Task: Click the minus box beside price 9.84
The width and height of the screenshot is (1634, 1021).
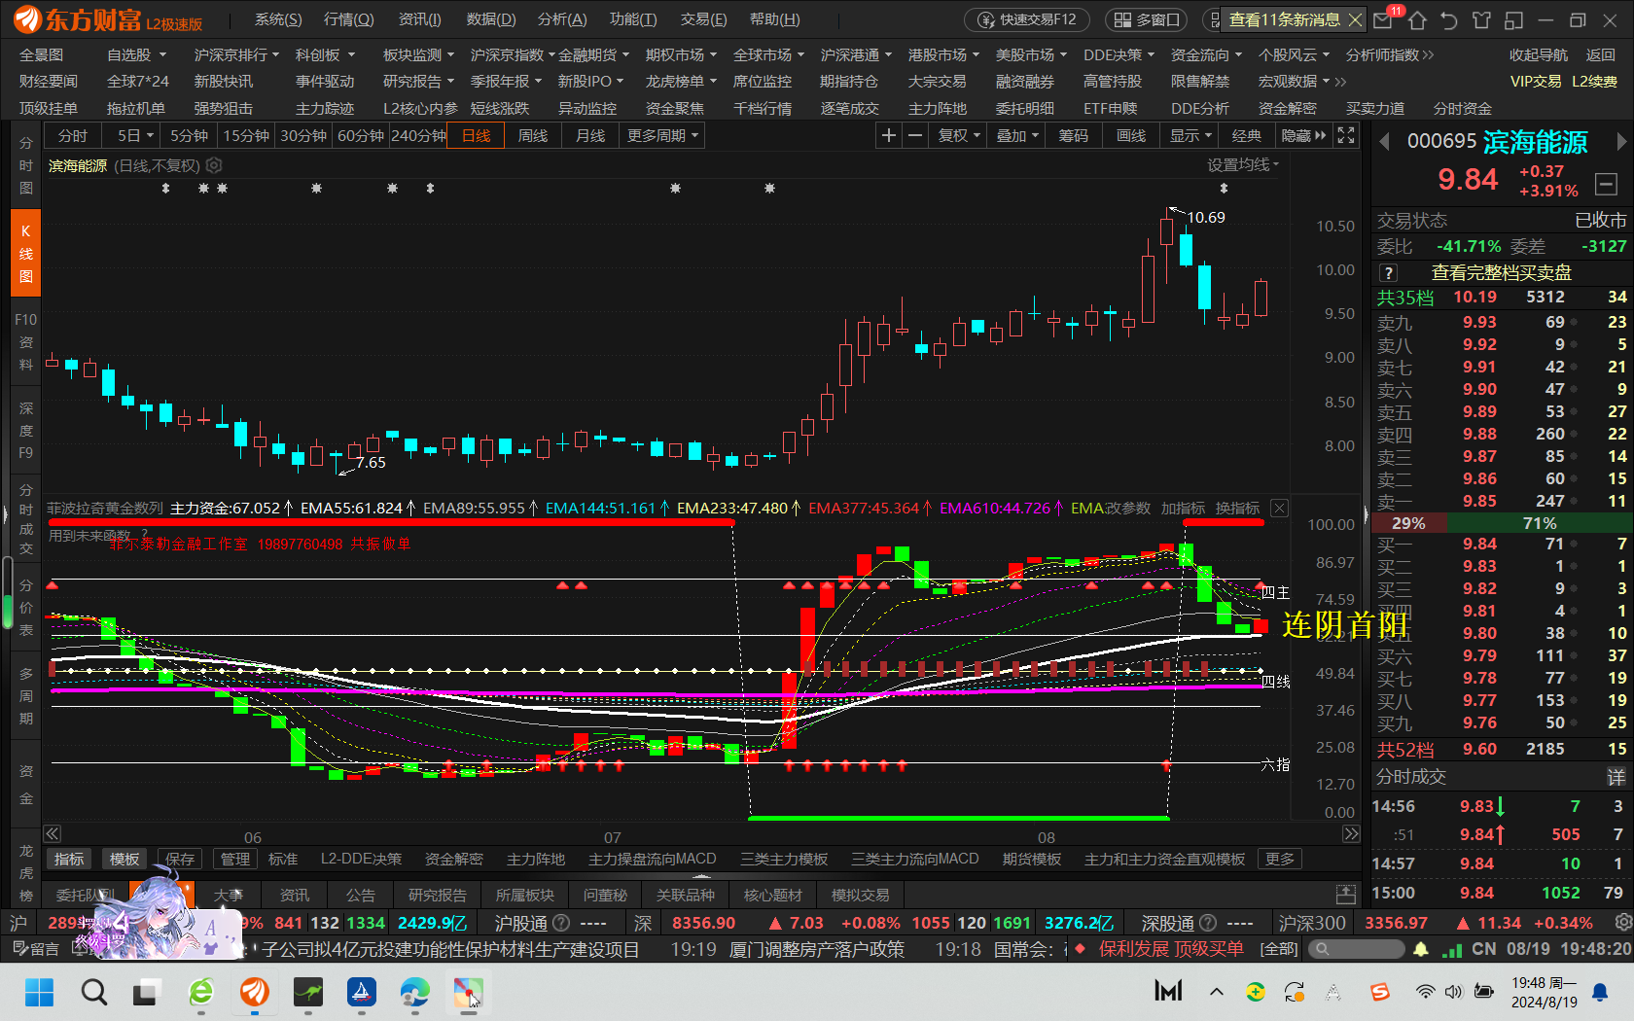Action: [1606, 183]
